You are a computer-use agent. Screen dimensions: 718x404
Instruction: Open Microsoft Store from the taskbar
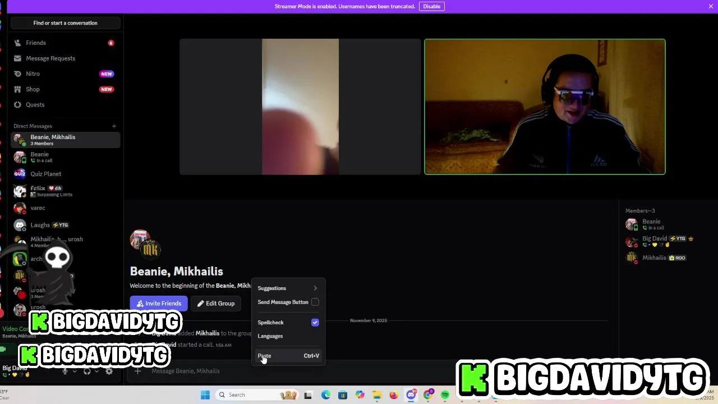343,395
